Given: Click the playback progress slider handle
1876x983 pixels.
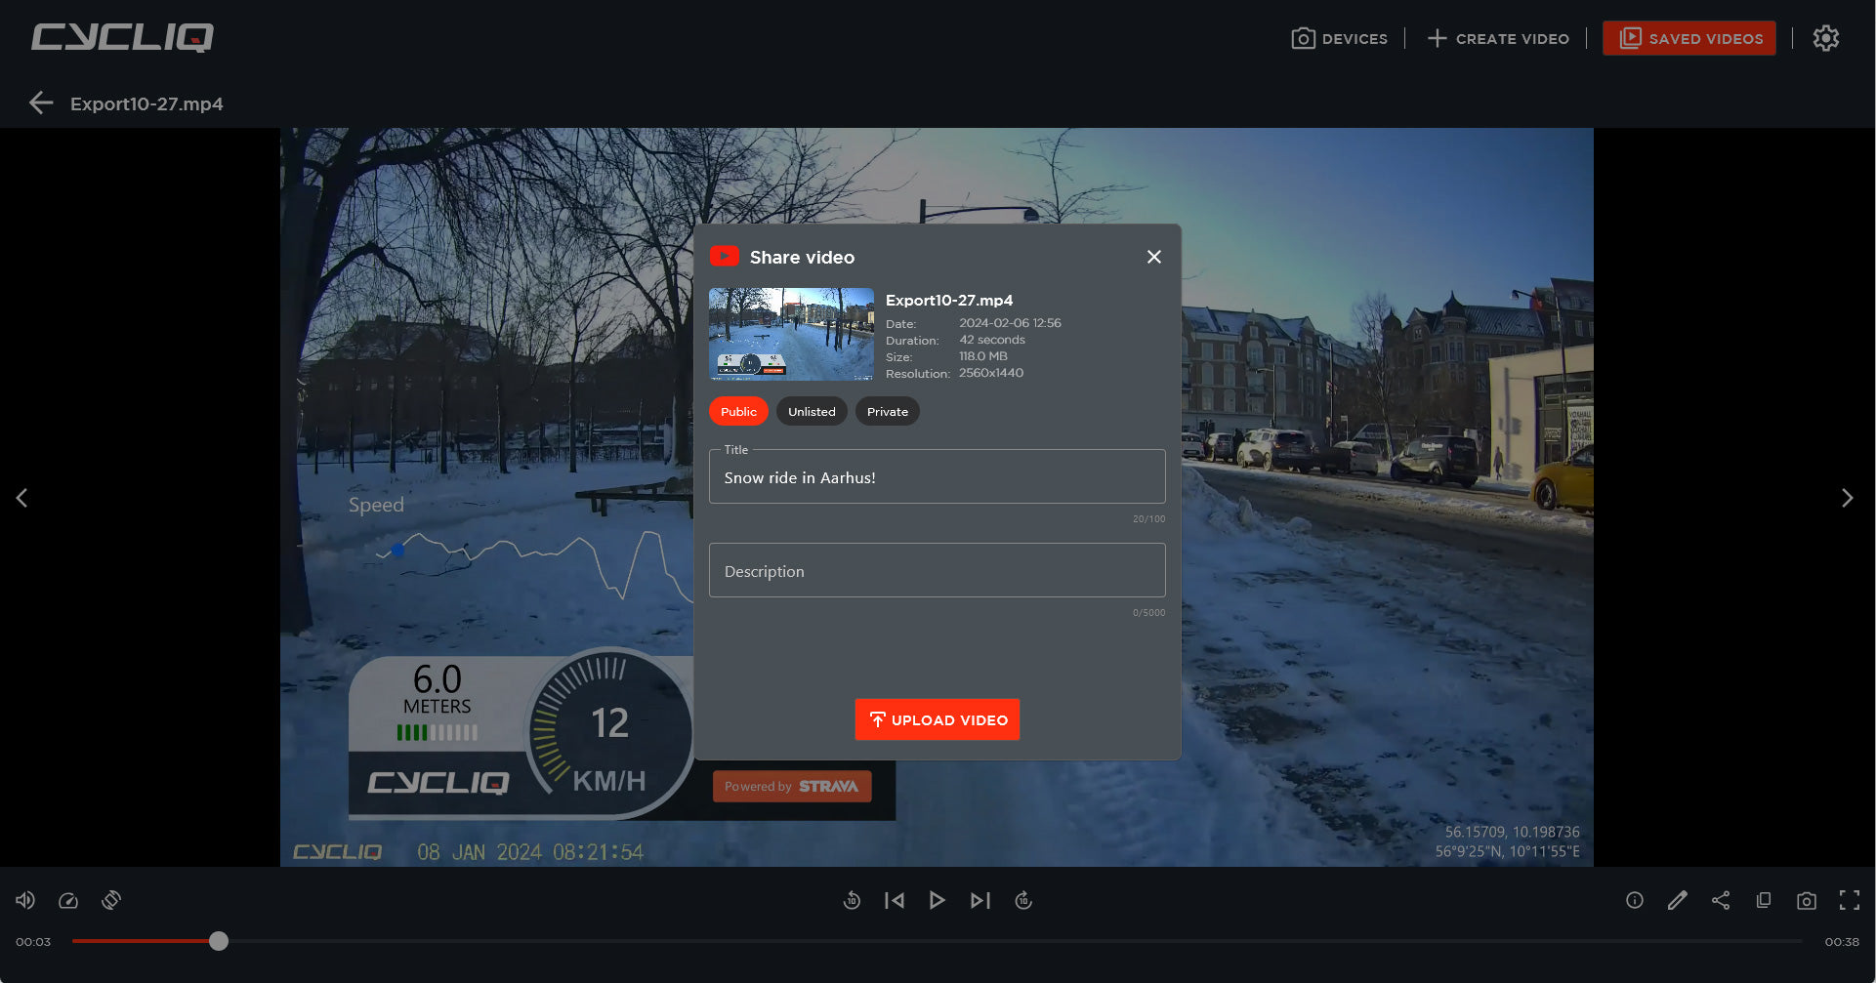Looking at the screenshot, I should click(219, 941).
